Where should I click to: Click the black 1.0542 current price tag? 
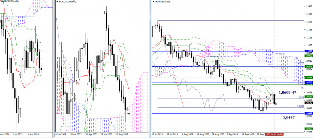[308, 103]
